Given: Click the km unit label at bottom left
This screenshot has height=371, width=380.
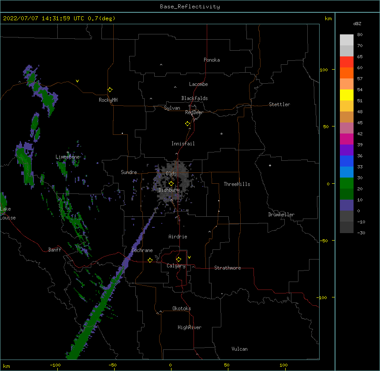Looking at the screenshot, I should coord(7,366).
